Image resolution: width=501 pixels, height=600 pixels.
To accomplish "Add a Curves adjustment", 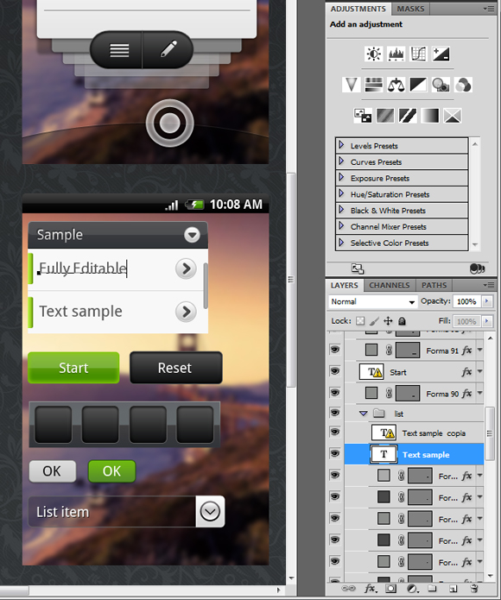I will (418, 54).
